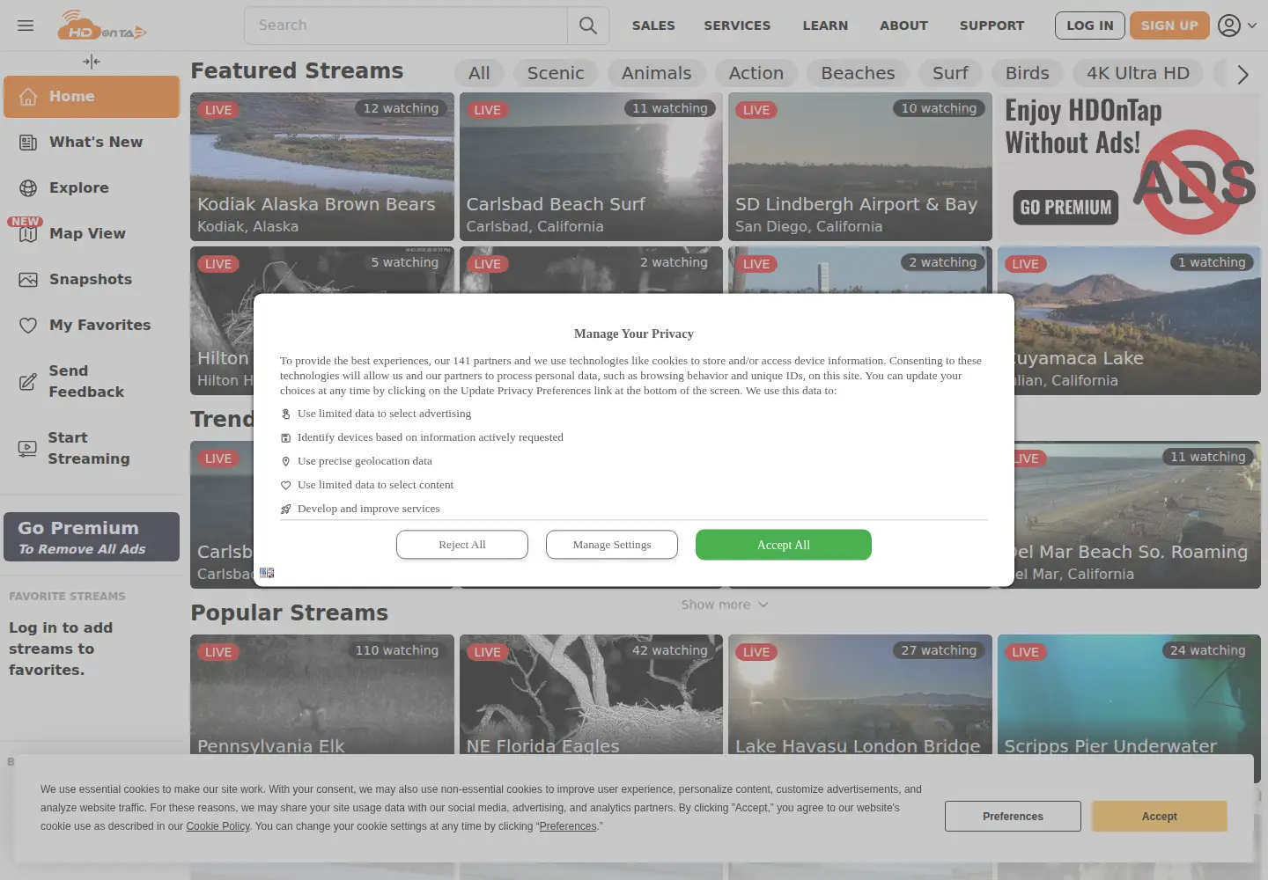Select the 4K Ultra HD category tab
Viewport: 1268px width, 880px height.
tap(1138, 73)
